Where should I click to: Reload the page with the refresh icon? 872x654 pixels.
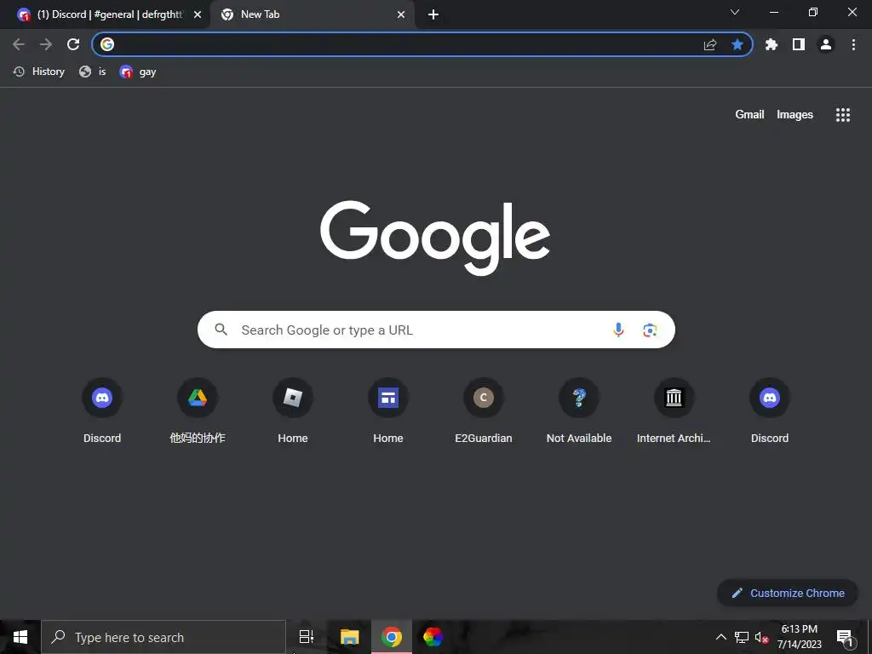click(x=73, y=44)
